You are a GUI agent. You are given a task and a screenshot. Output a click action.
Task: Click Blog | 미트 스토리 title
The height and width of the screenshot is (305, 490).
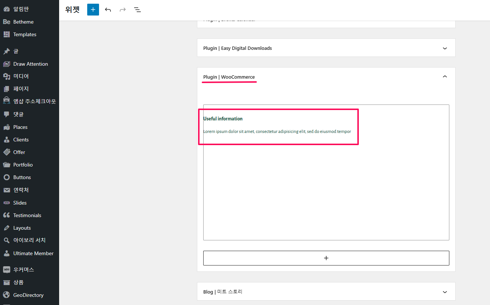(x=223, y=292)
